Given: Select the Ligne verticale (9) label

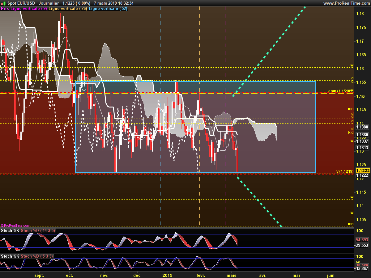Looking at the screenshot, I should [29, 9].
